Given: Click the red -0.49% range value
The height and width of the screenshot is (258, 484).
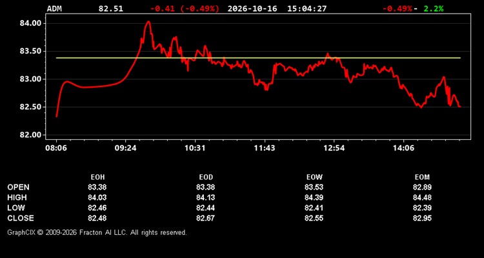Looking at the screenshot, I should point(398,8).
